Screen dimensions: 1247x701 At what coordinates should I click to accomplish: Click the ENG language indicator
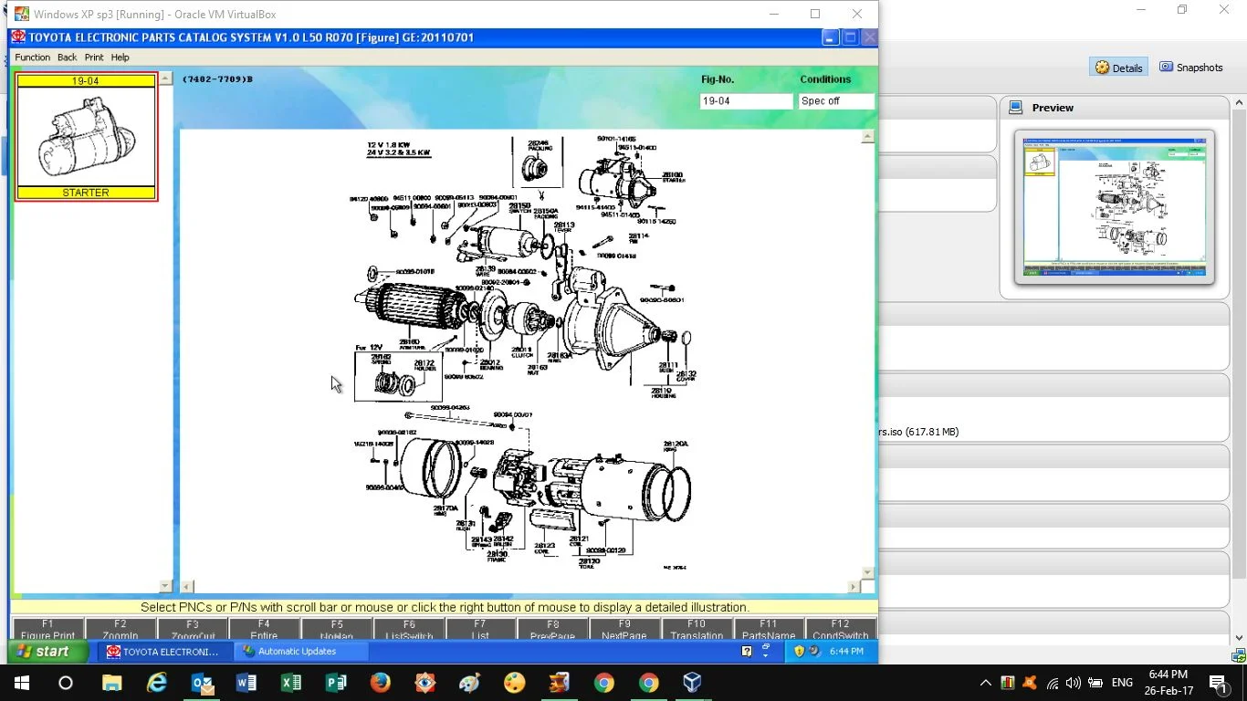1123,683
